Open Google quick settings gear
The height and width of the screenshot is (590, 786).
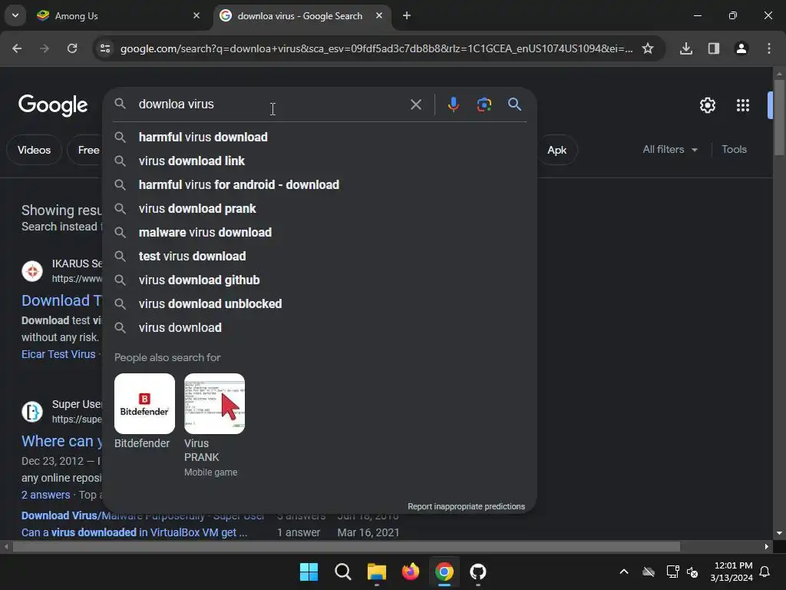pos(707,105)
